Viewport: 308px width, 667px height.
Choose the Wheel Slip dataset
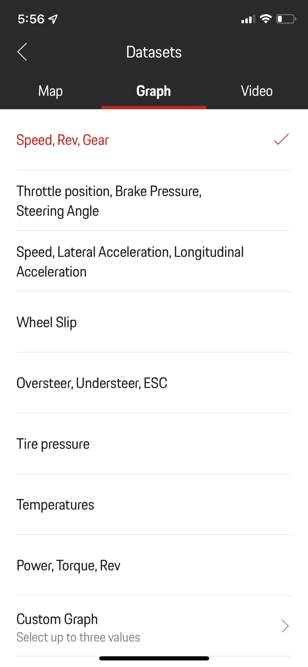pyautogui.click(x=47, y=322)
